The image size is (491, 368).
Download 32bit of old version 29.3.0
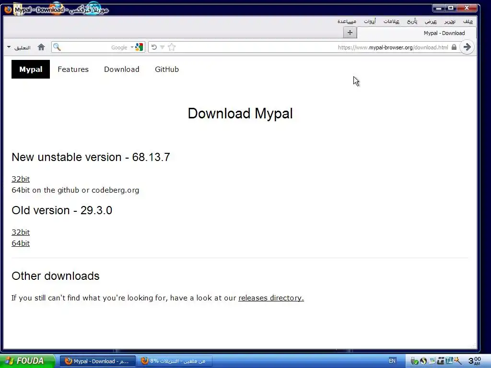[21, 232]
